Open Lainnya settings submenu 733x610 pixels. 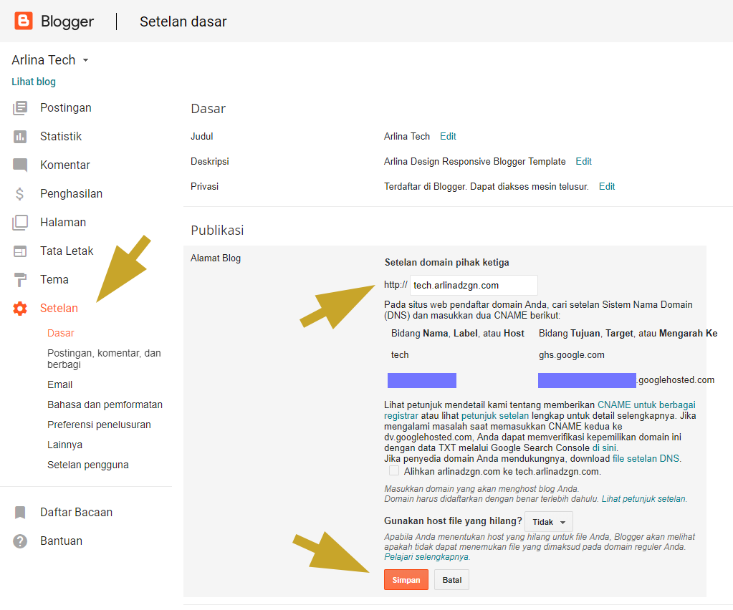64,445
